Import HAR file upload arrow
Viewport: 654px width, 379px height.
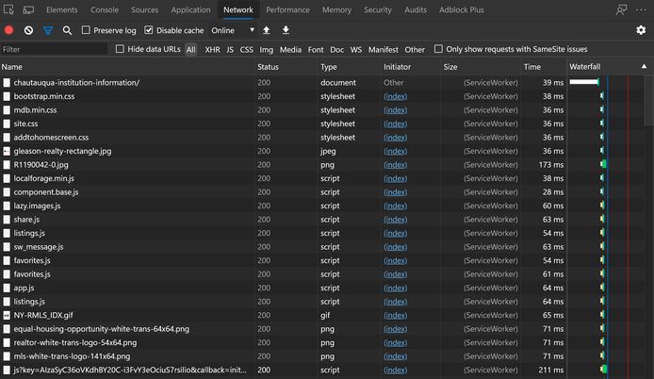266,30
